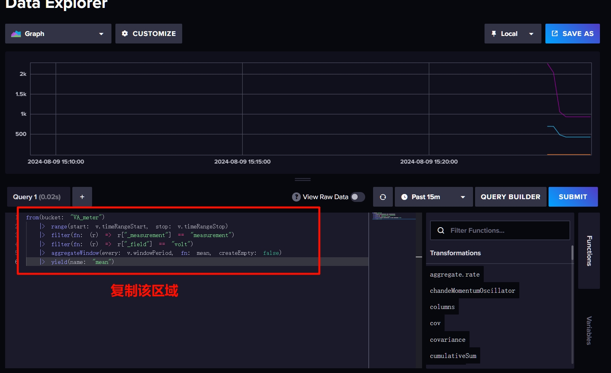The image size is (611, 373).
Task: Click the plus icon to add a query
Action: pyautogui.click(x=82, y=197)
